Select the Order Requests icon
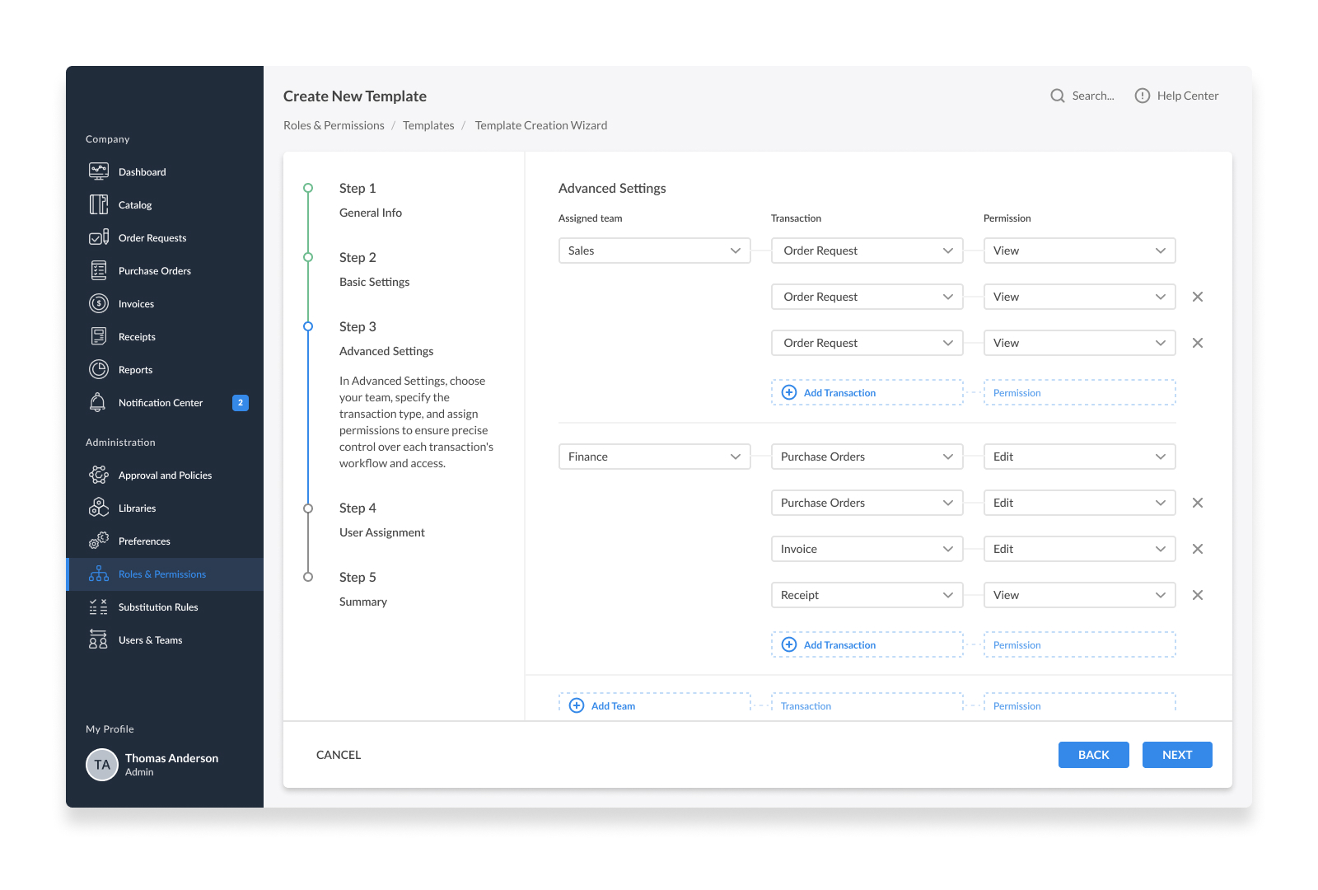This screenshot has width=1318, height=890. click(x=99, y=237)
